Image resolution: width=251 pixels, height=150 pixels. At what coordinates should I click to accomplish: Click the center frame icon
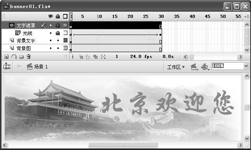click(73, 57)
